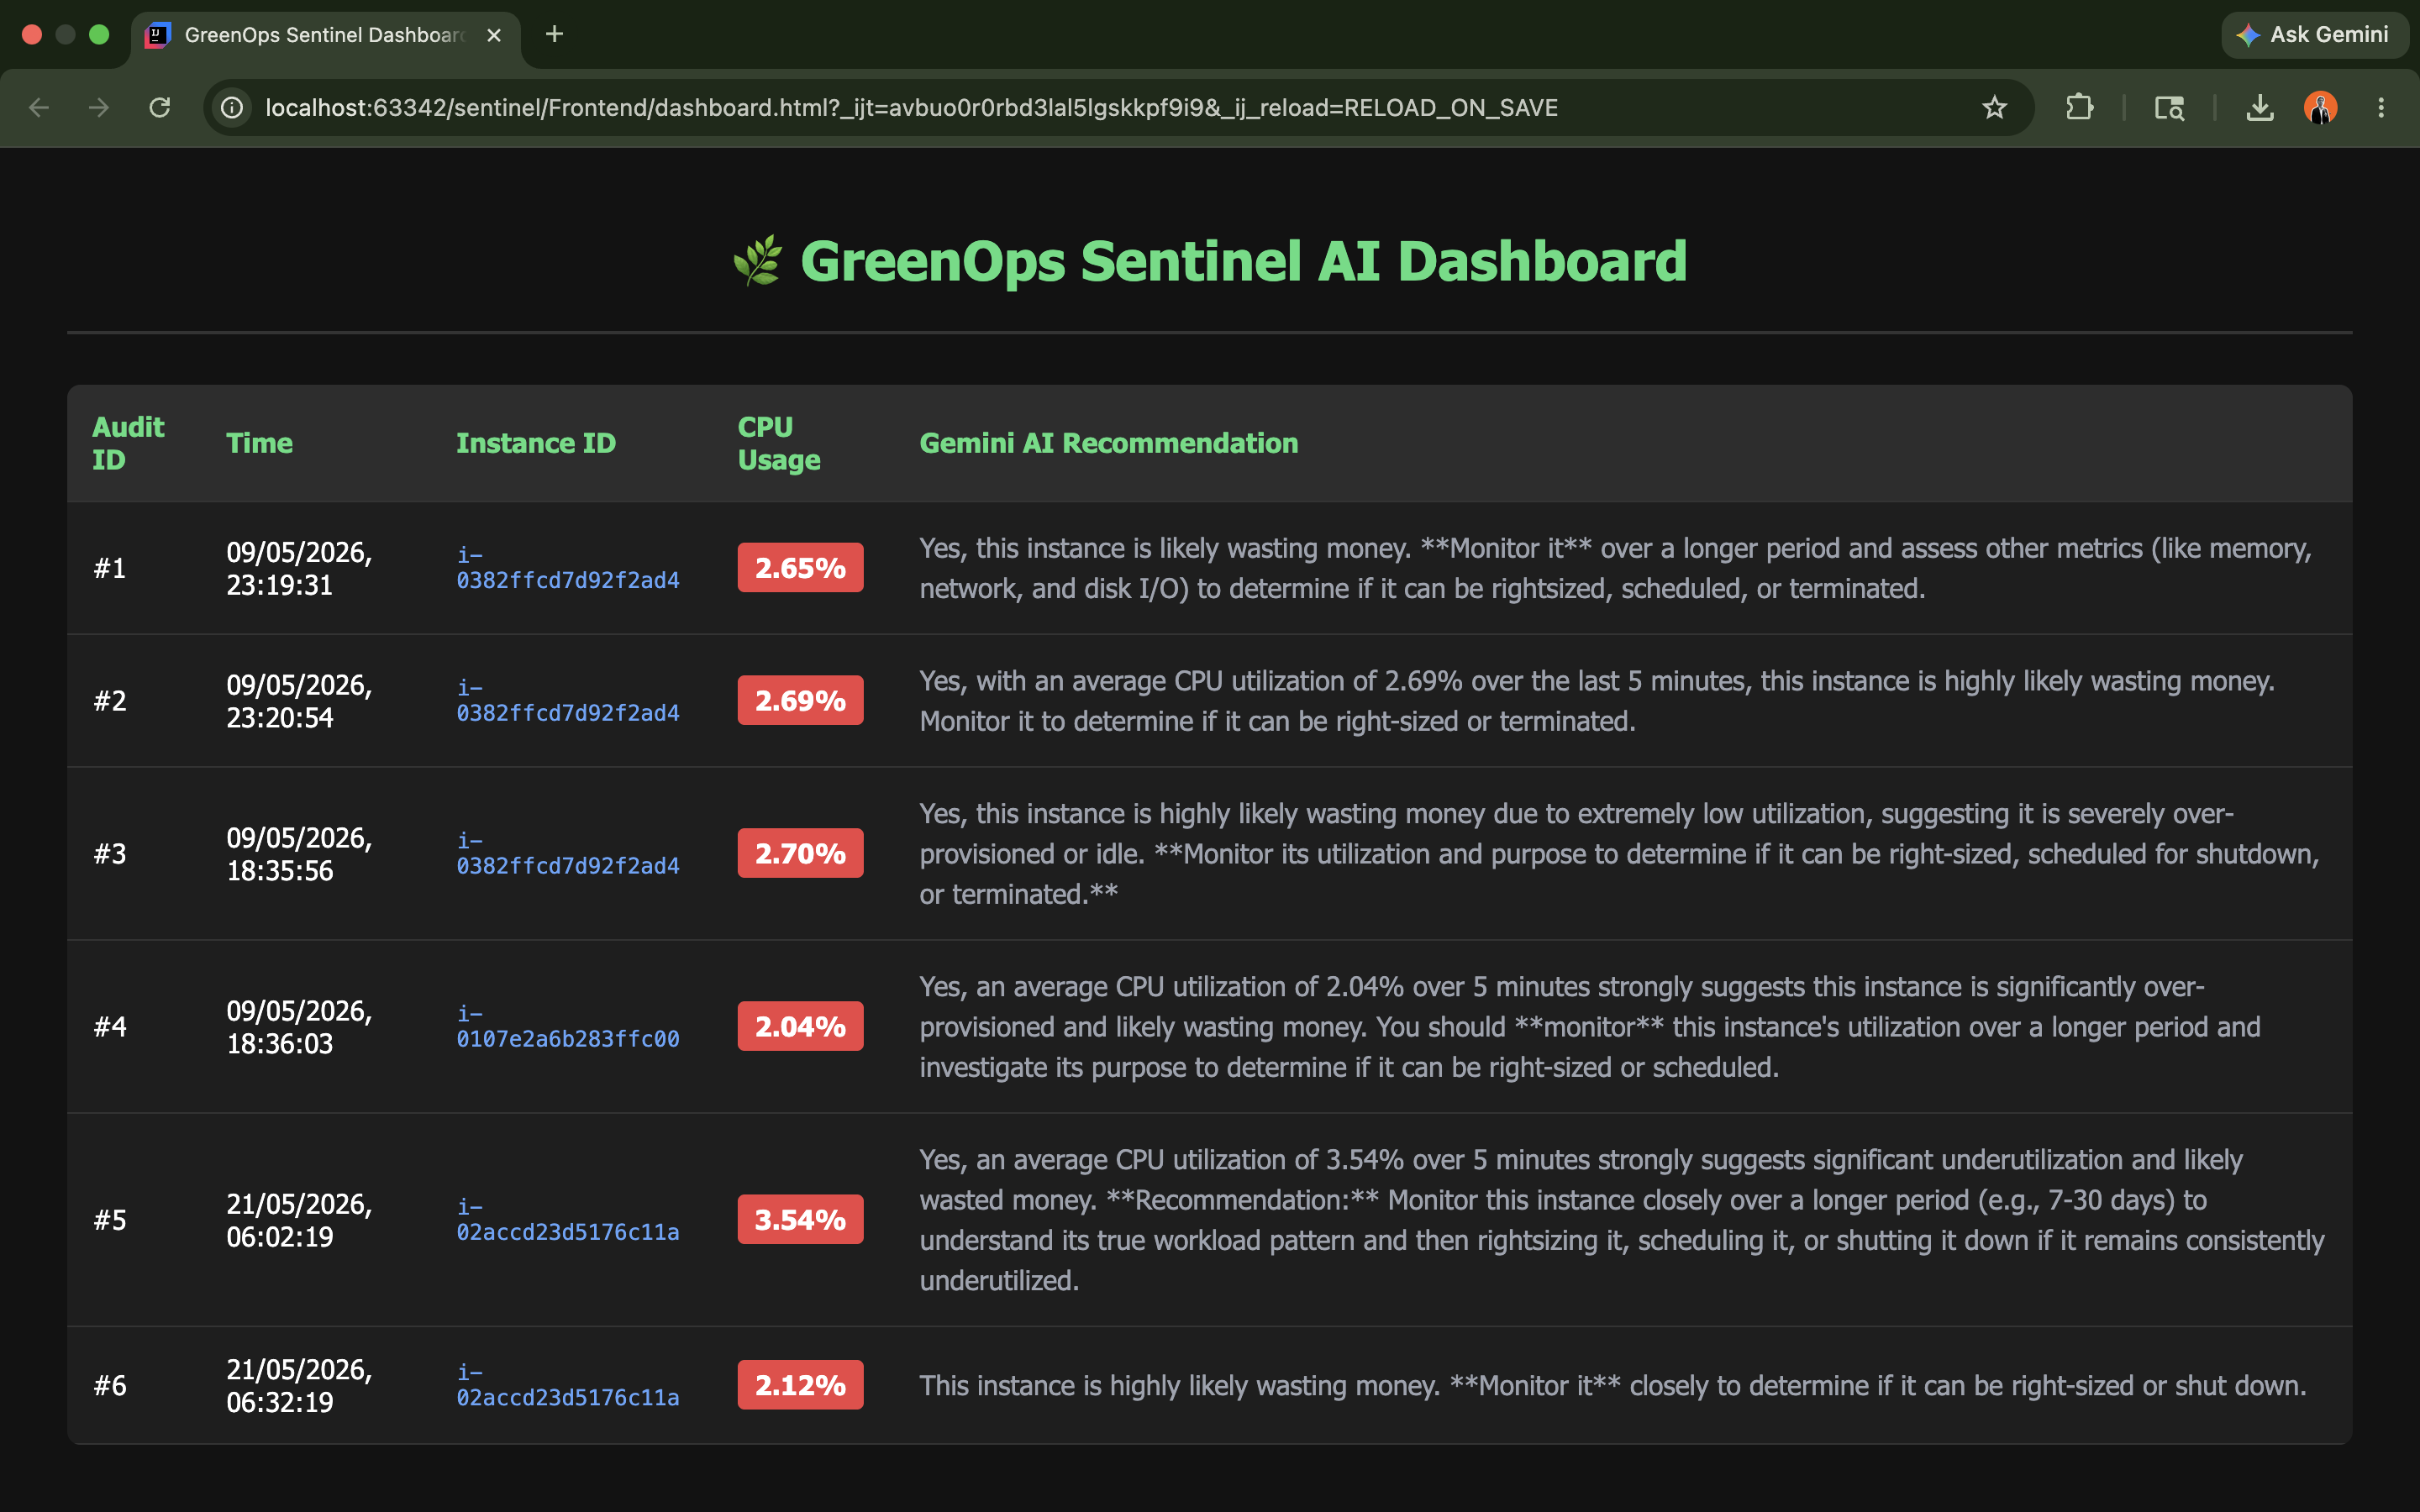Open the Chrome three-dot menu
Screen dimensions: 2420x1512
click(2381, 107)
